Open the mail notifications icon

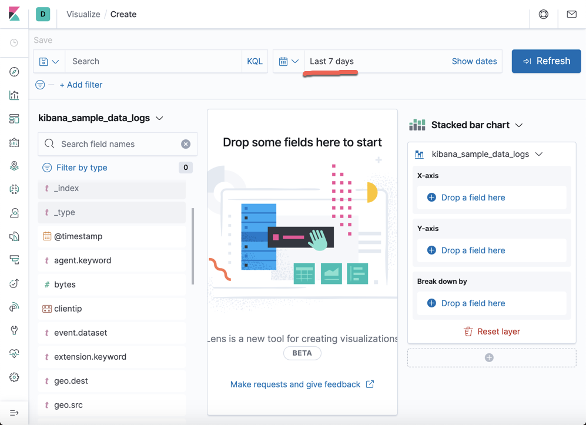click(x=571, y=14)
